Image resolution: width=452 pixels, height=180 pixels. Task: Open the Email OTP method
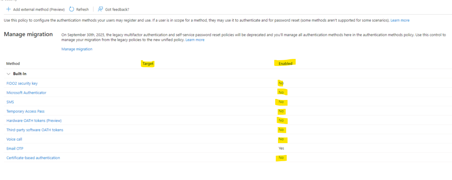(14, 148)
